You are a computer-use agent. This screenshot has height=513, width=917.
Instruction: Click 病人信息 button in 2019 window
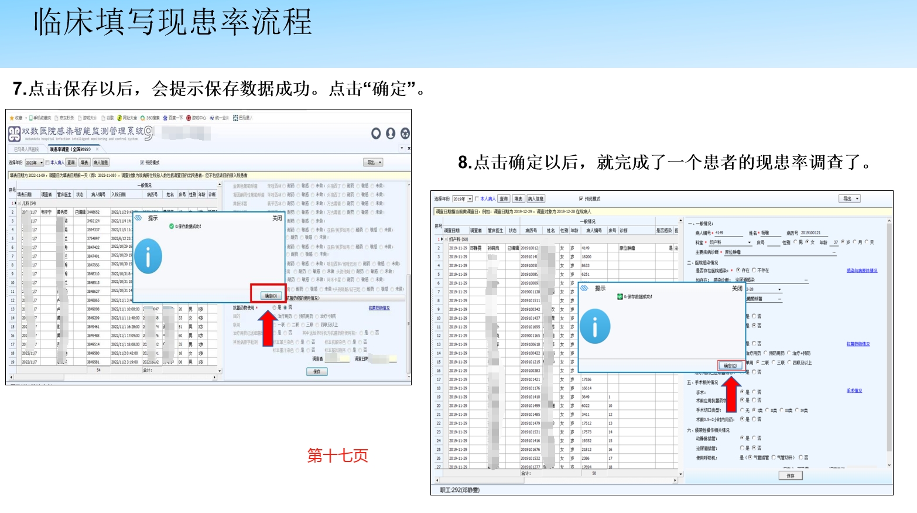tap(536, 199)
